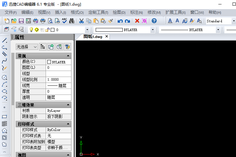Open the 无选择 selection dropdown
Screen dimensions: 236x157
click(27, 47)
